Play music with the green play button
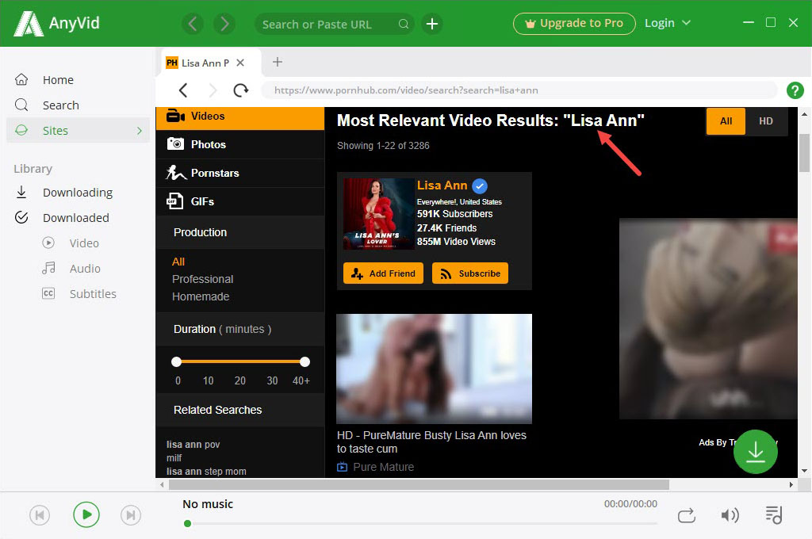This screenshot has height=539, width=812. click(x=86, y=514)
